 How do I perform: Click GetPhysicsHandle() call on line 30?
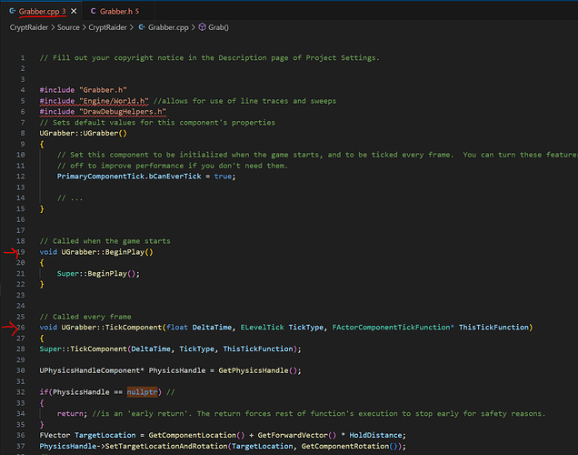point(260,370)
